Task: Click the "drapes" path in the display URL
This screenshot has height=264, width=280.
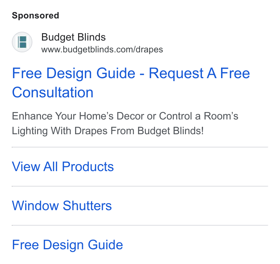Action: coord(149,50)
